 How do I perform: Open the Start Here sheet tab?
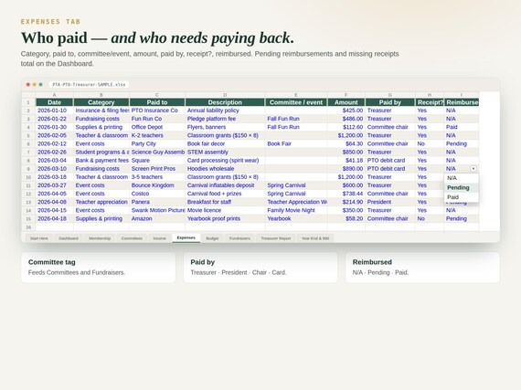coord(39,238)
